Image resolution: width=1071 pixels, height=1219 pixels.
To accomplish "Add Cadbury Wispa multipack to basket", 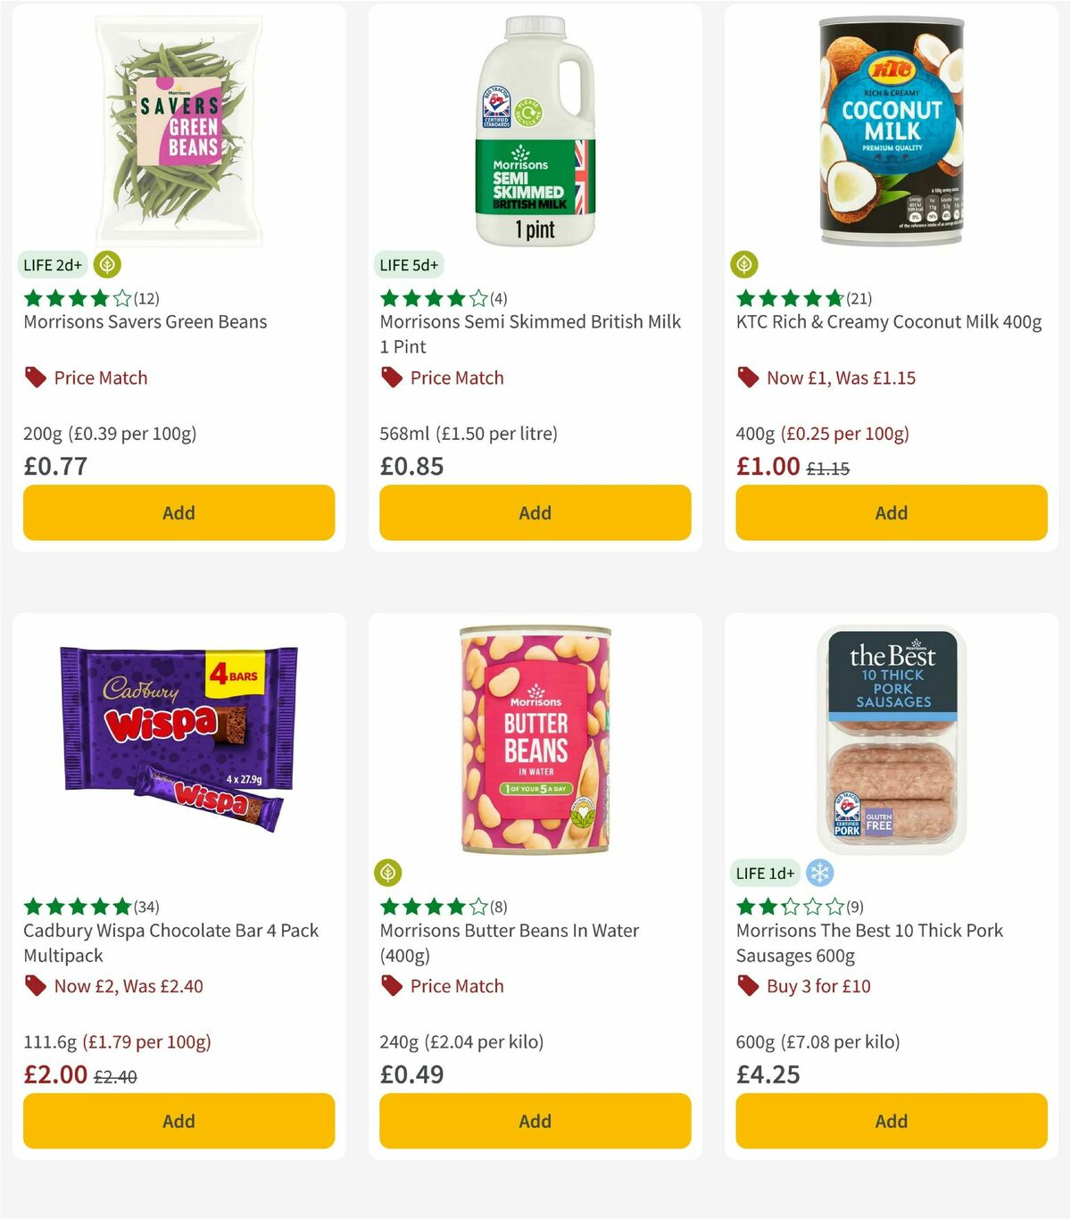I will pos(178,1121).
